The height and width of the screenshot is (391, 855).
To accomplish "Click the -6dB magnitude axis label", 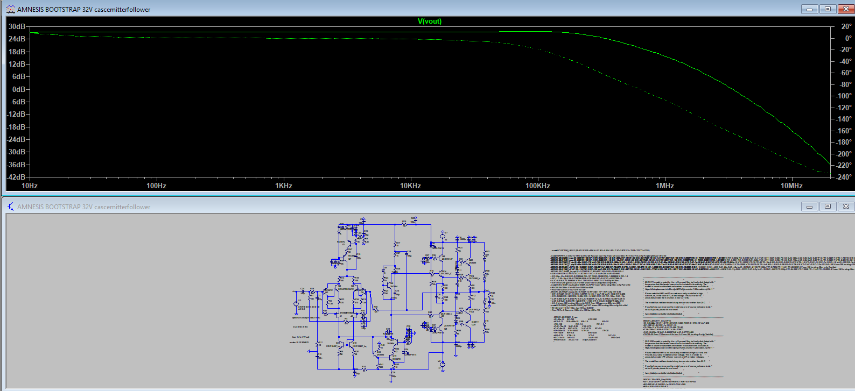I will [x=18, y=102].
